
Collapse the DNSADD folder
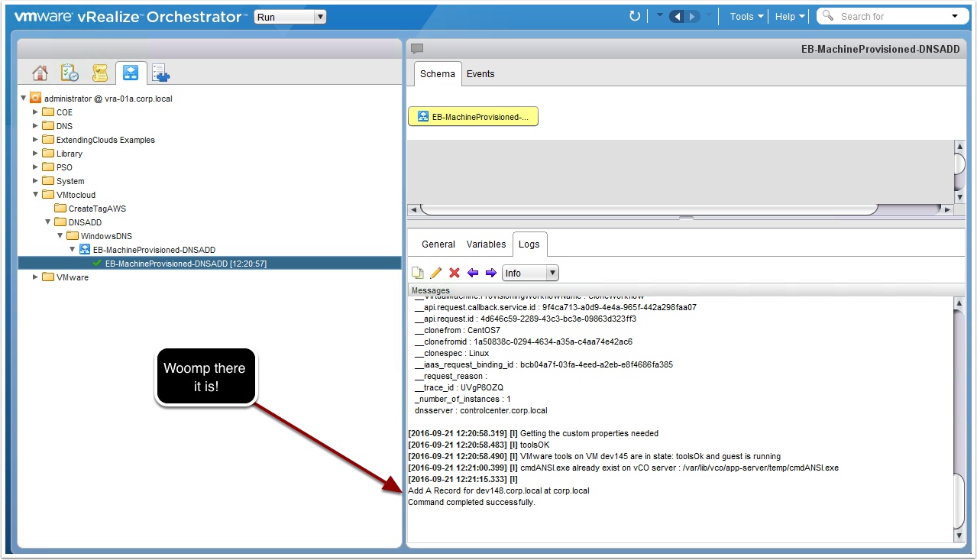(x=47, y=222)
